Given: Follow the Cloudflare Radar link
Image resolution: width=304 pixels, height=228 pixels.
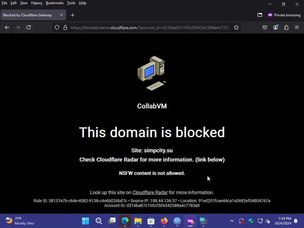Looking at the screenshot, I should pyautogui.click(x=150, y=192).
